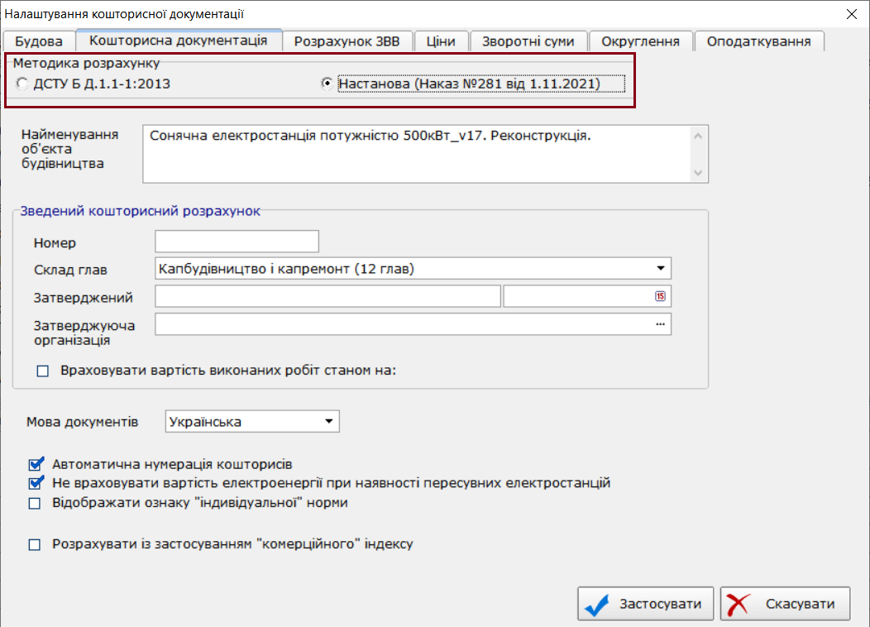Uncheck Не враховувати вартість електроенергії option

pos(35,483)
